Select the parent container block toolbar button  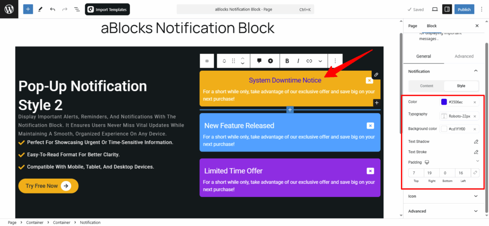pos(207,61)
